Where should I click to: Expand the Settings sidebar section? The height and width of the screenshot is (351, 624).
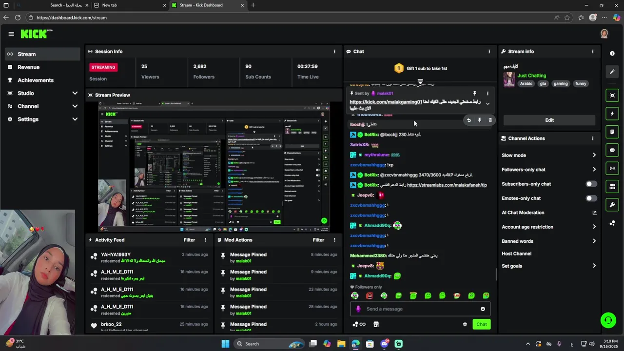coord(75,119)
